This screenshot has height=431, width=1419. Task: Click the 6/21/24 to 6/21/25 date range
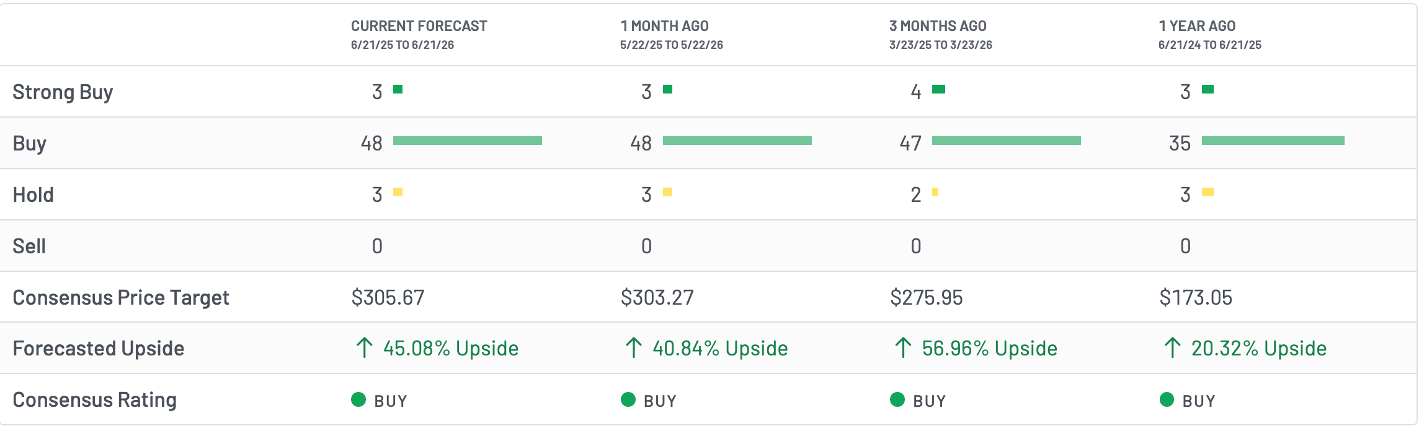coord(1210,45)
